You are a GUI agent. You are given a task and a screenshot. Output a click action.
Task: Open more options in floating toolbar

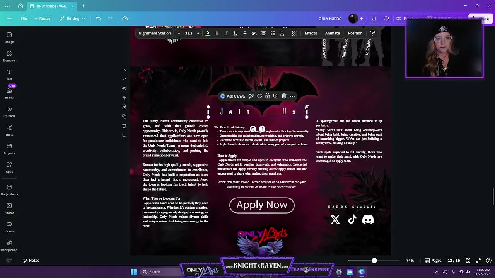(x=292, y=96)
